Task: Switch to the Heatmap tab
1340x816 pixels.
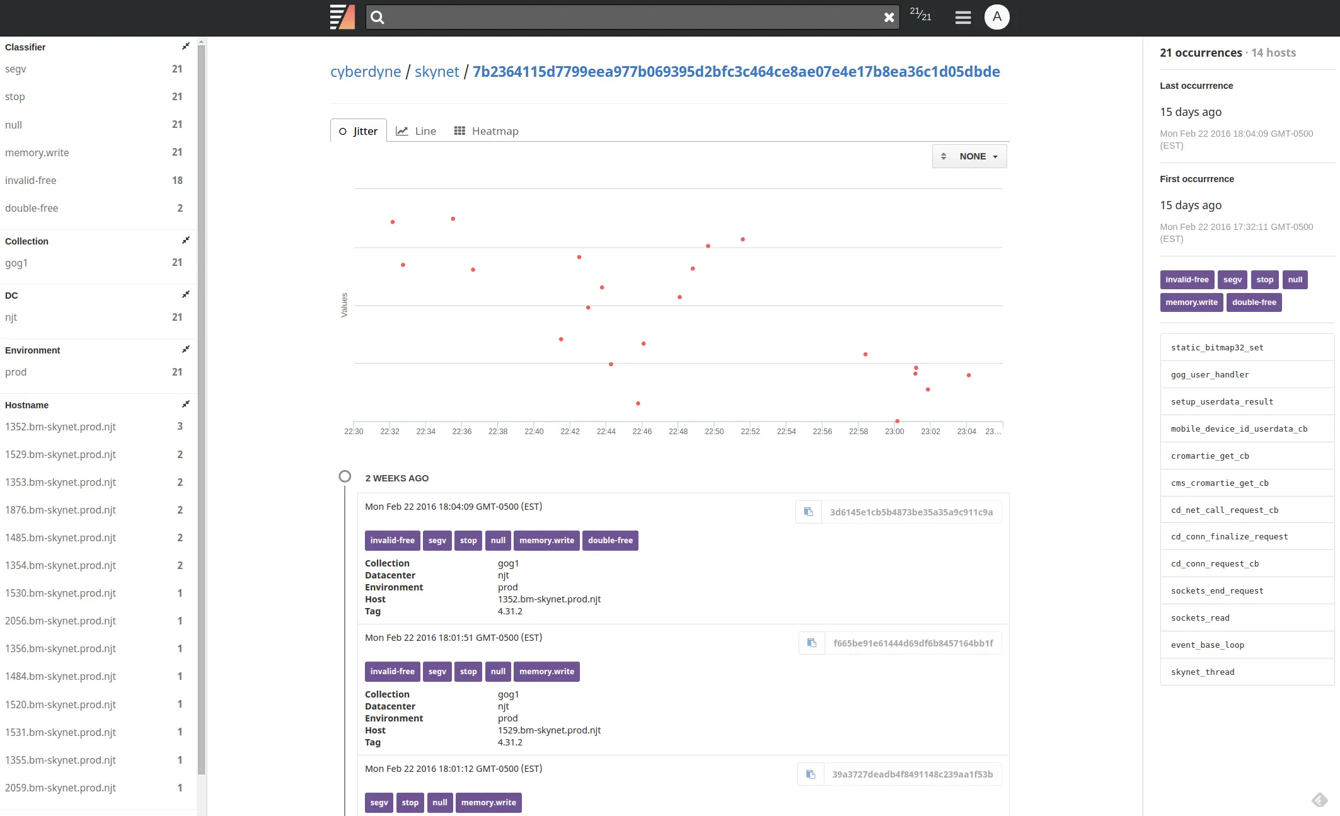Action: tap(486, 130)
